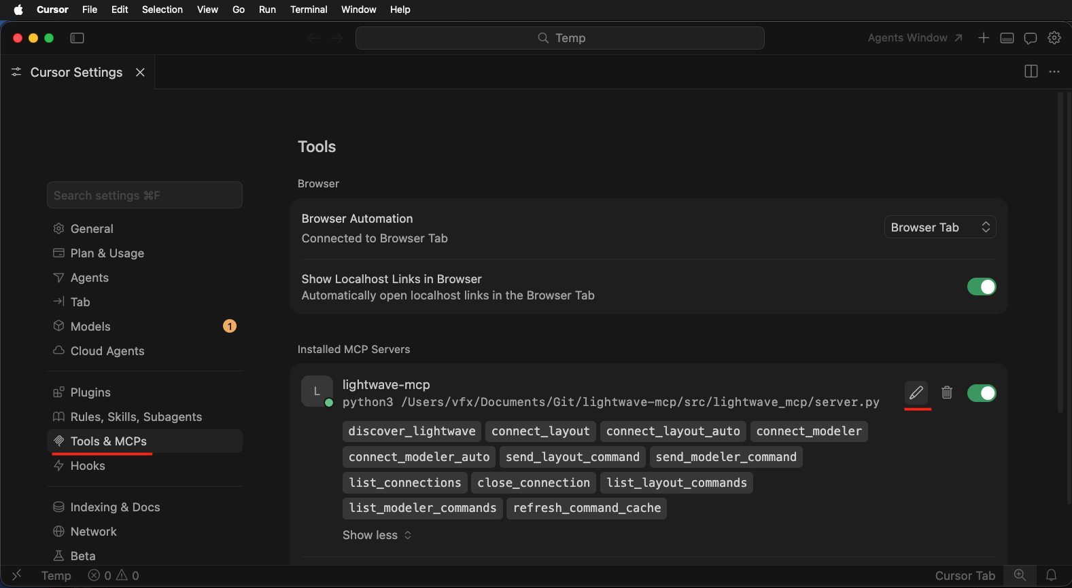Click the Models notification badge

[230, 327]
